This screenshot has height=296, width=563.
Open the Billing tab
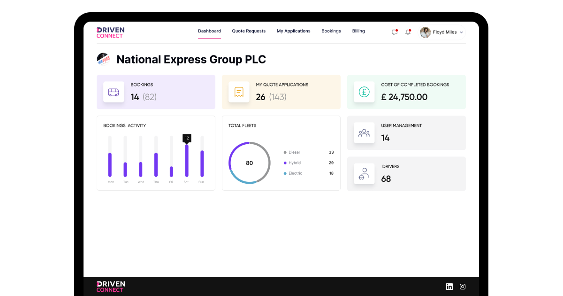(x=358, y=31)
